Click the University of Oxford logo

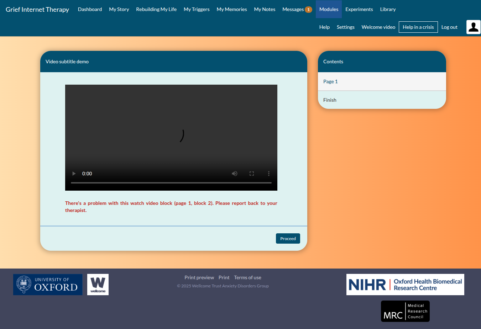[48, 285]
